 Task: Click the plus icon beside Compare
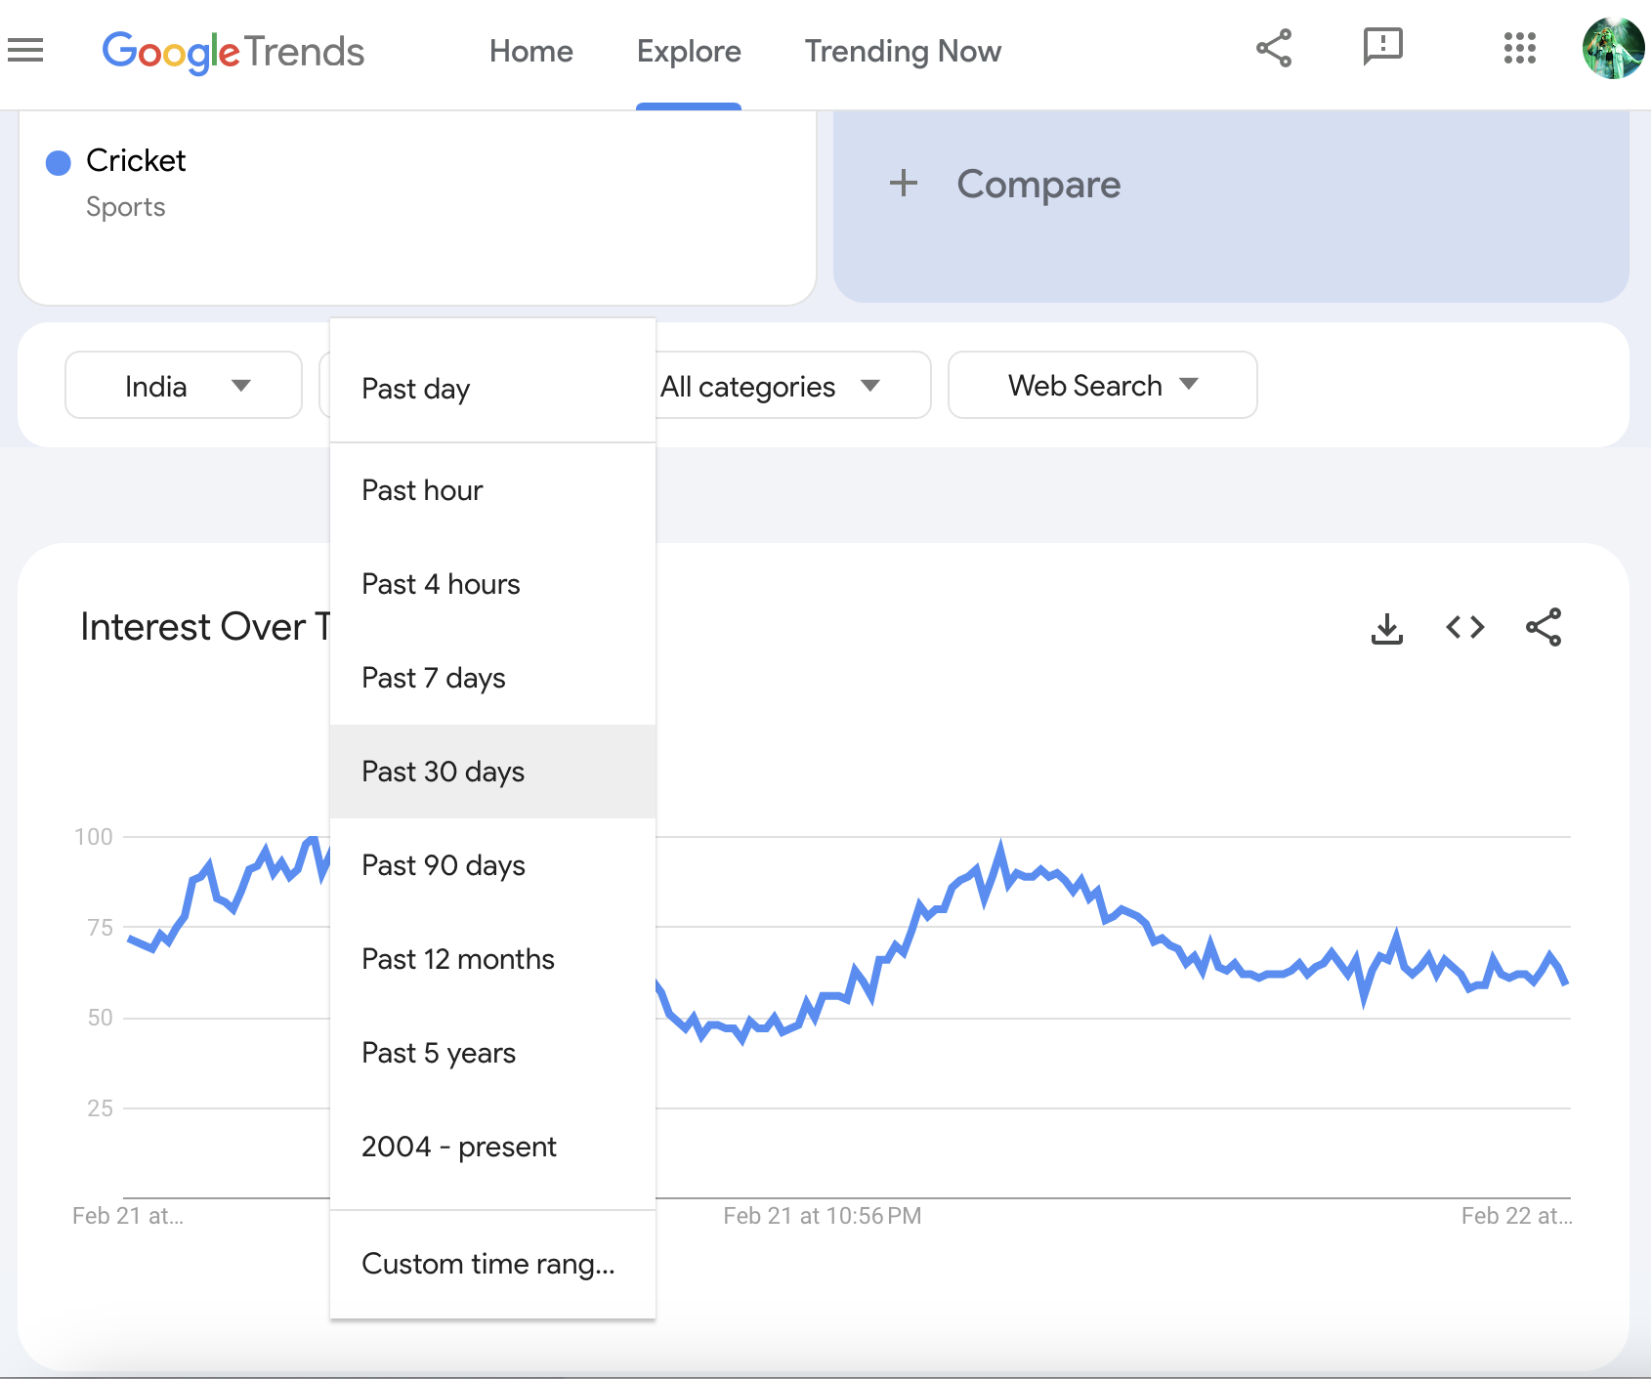click(x=904, y=183)
